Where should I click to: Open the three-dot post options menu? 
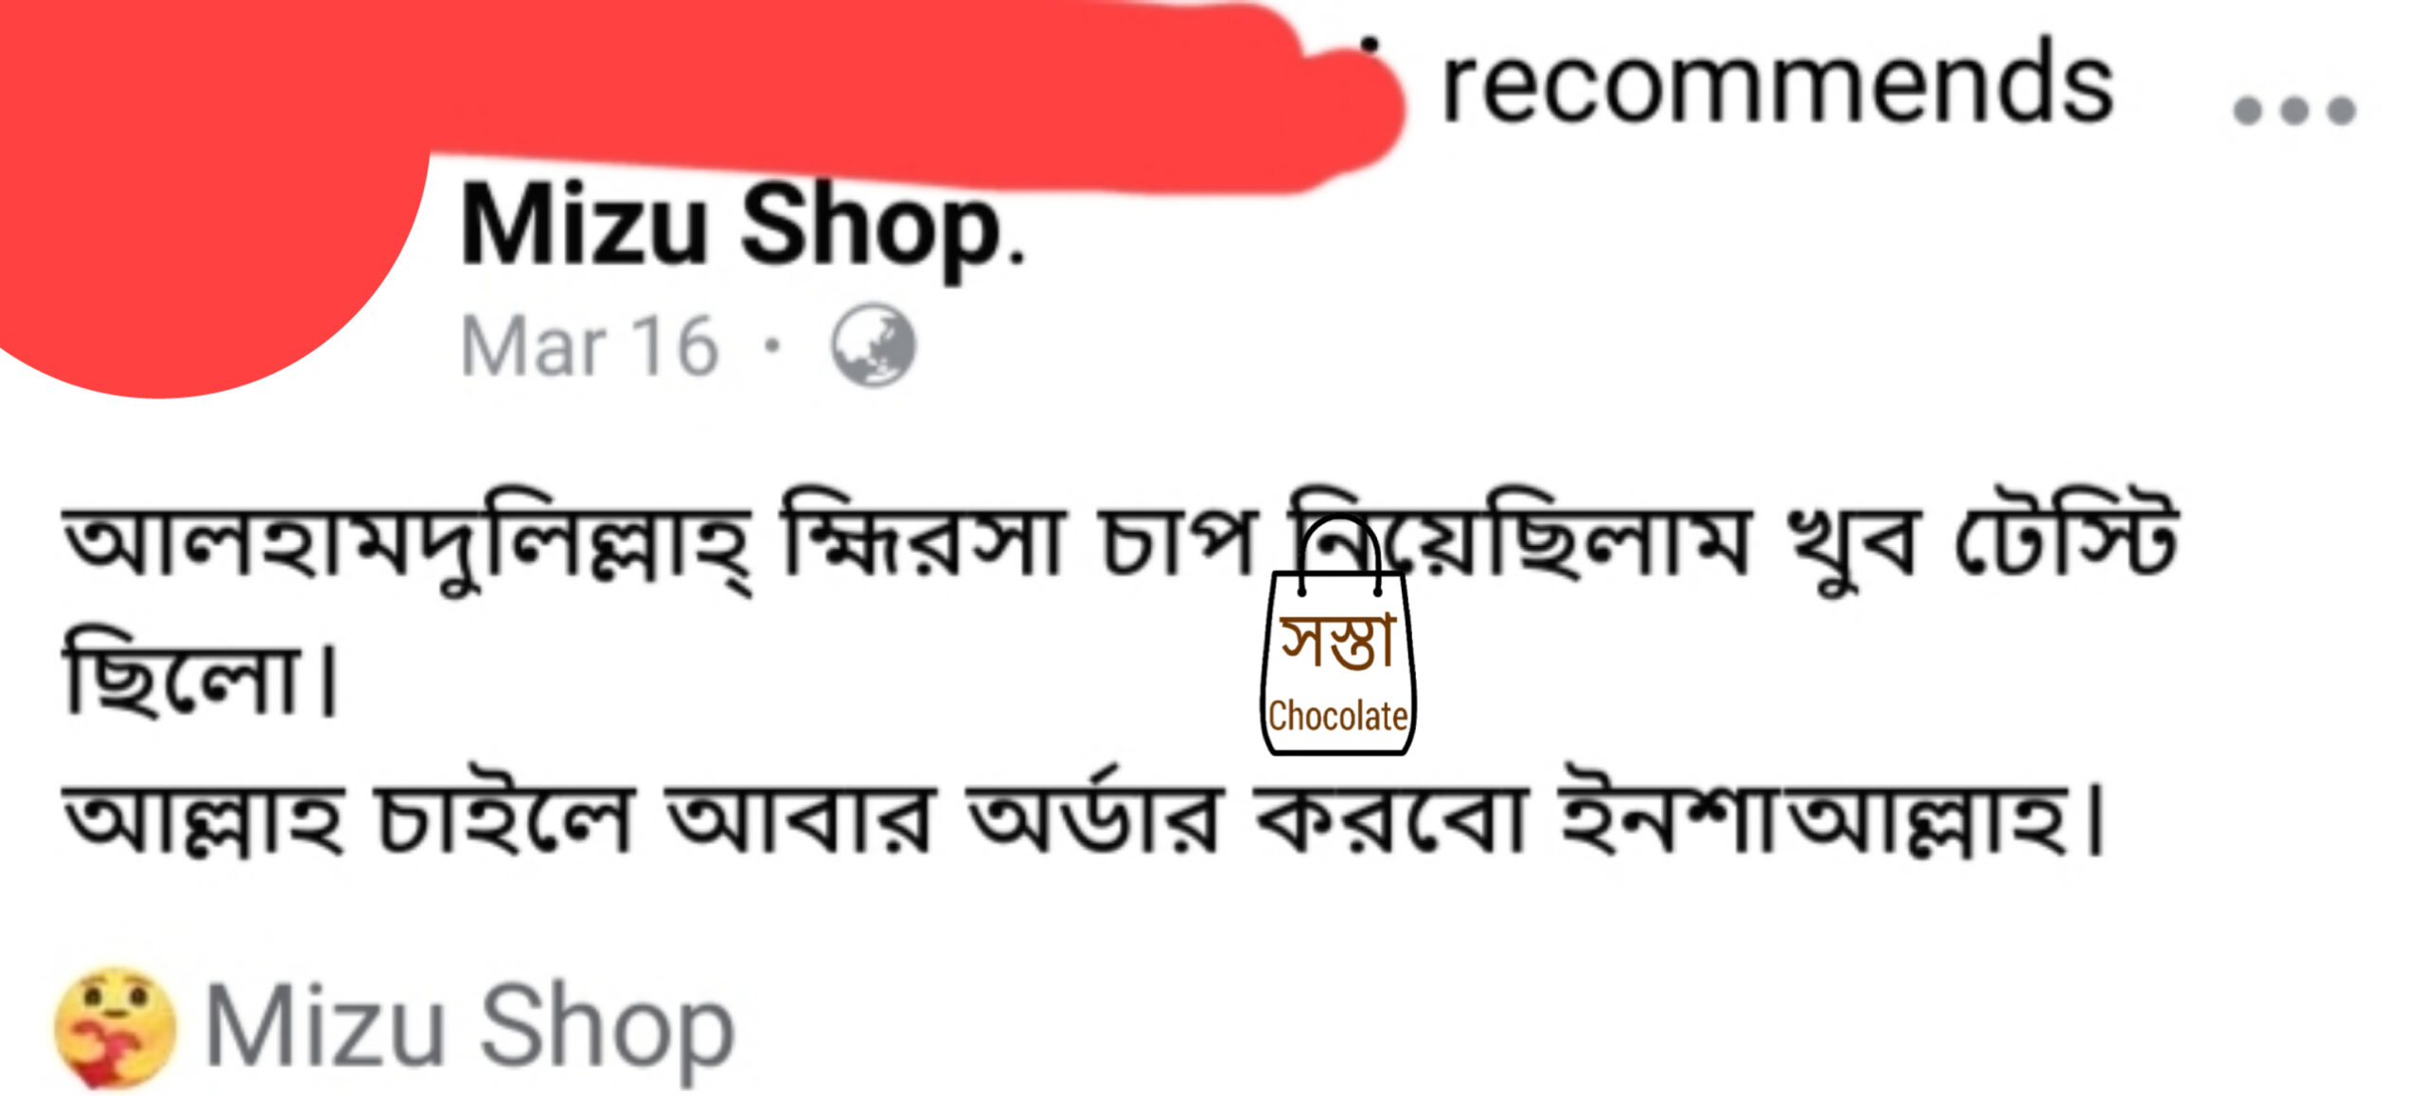tap(2294, 111)
